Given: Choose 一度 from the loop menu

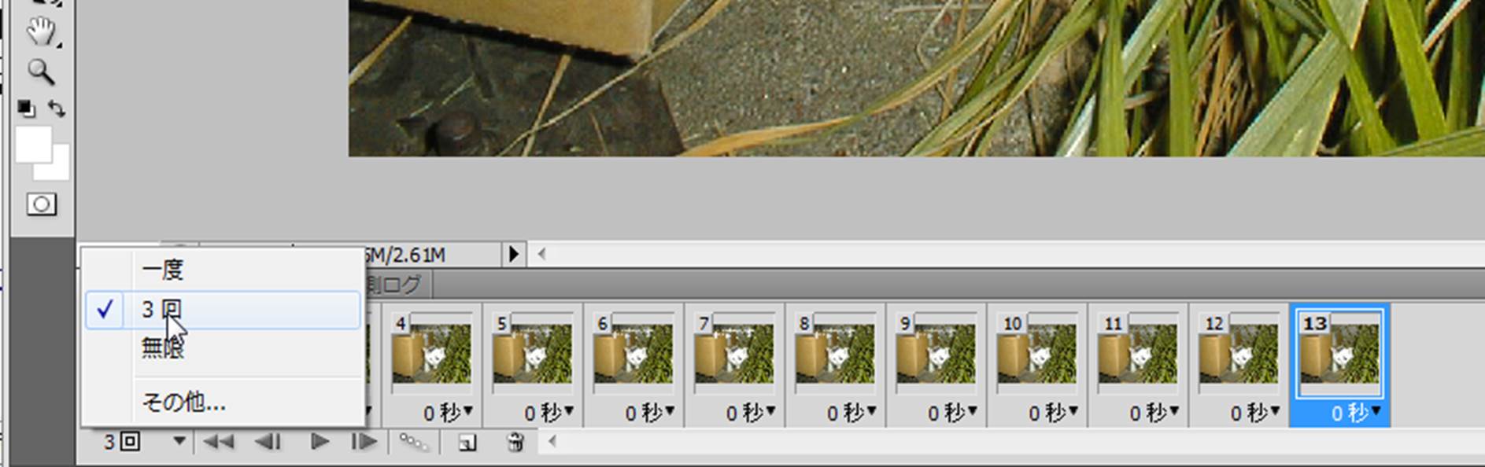Looking at the screenshot, I should click(163, 270).
